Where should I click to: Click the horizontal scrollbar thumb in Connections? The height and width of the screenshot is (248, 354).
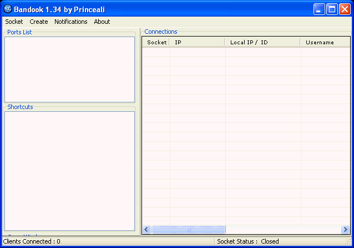pos(188,229)
